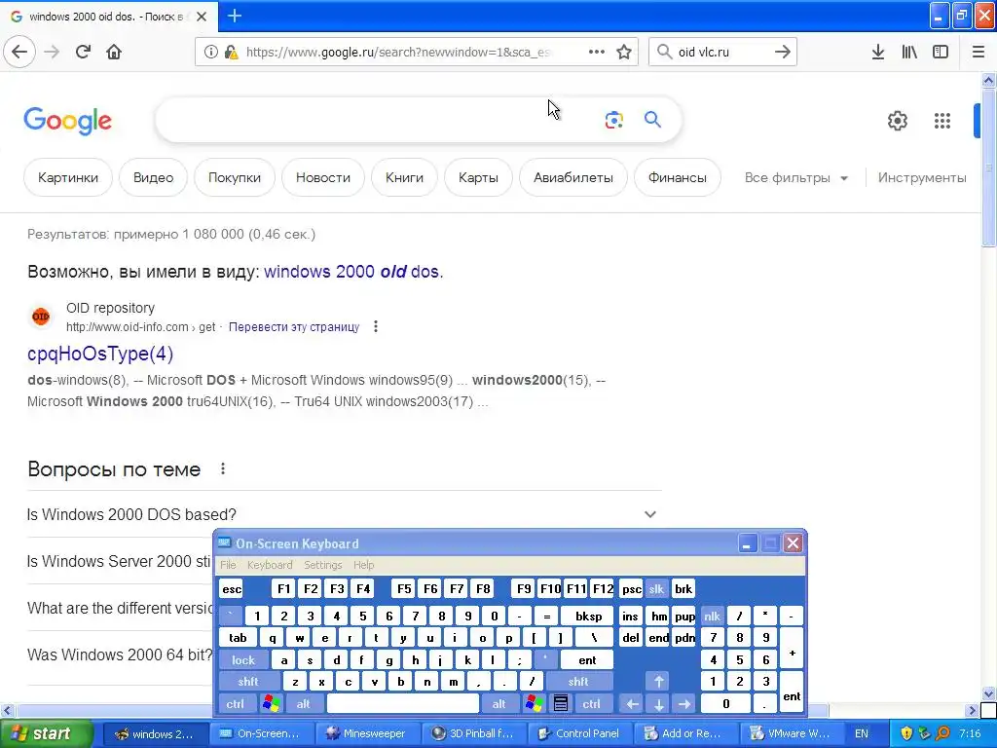Go back to the previous page
Screen dimensions: 997x748
click(x=19, y=52)
